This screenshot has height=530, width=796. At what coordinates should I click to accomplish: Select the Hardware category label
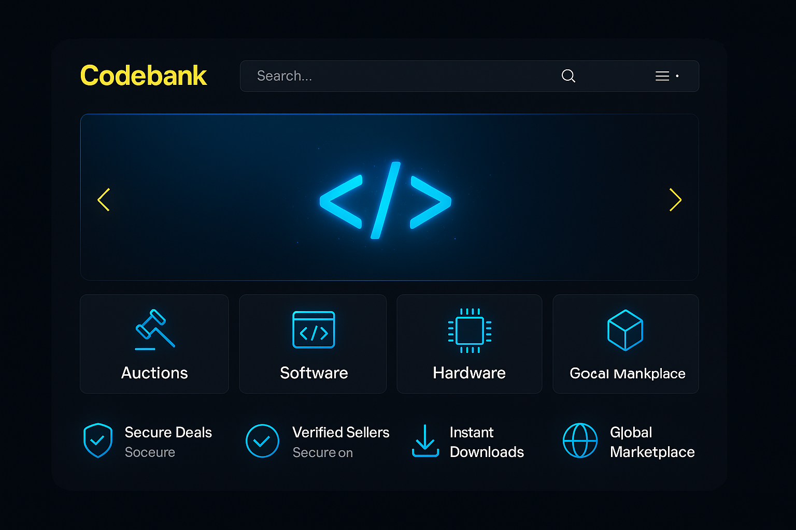pos(469,373)
